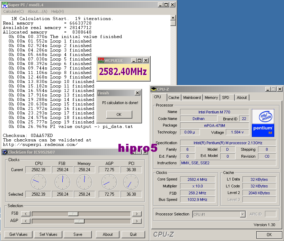Click the CPU-Z title bar icon
This screenshot has width=284, height=241.
click(x=153, y=89)
